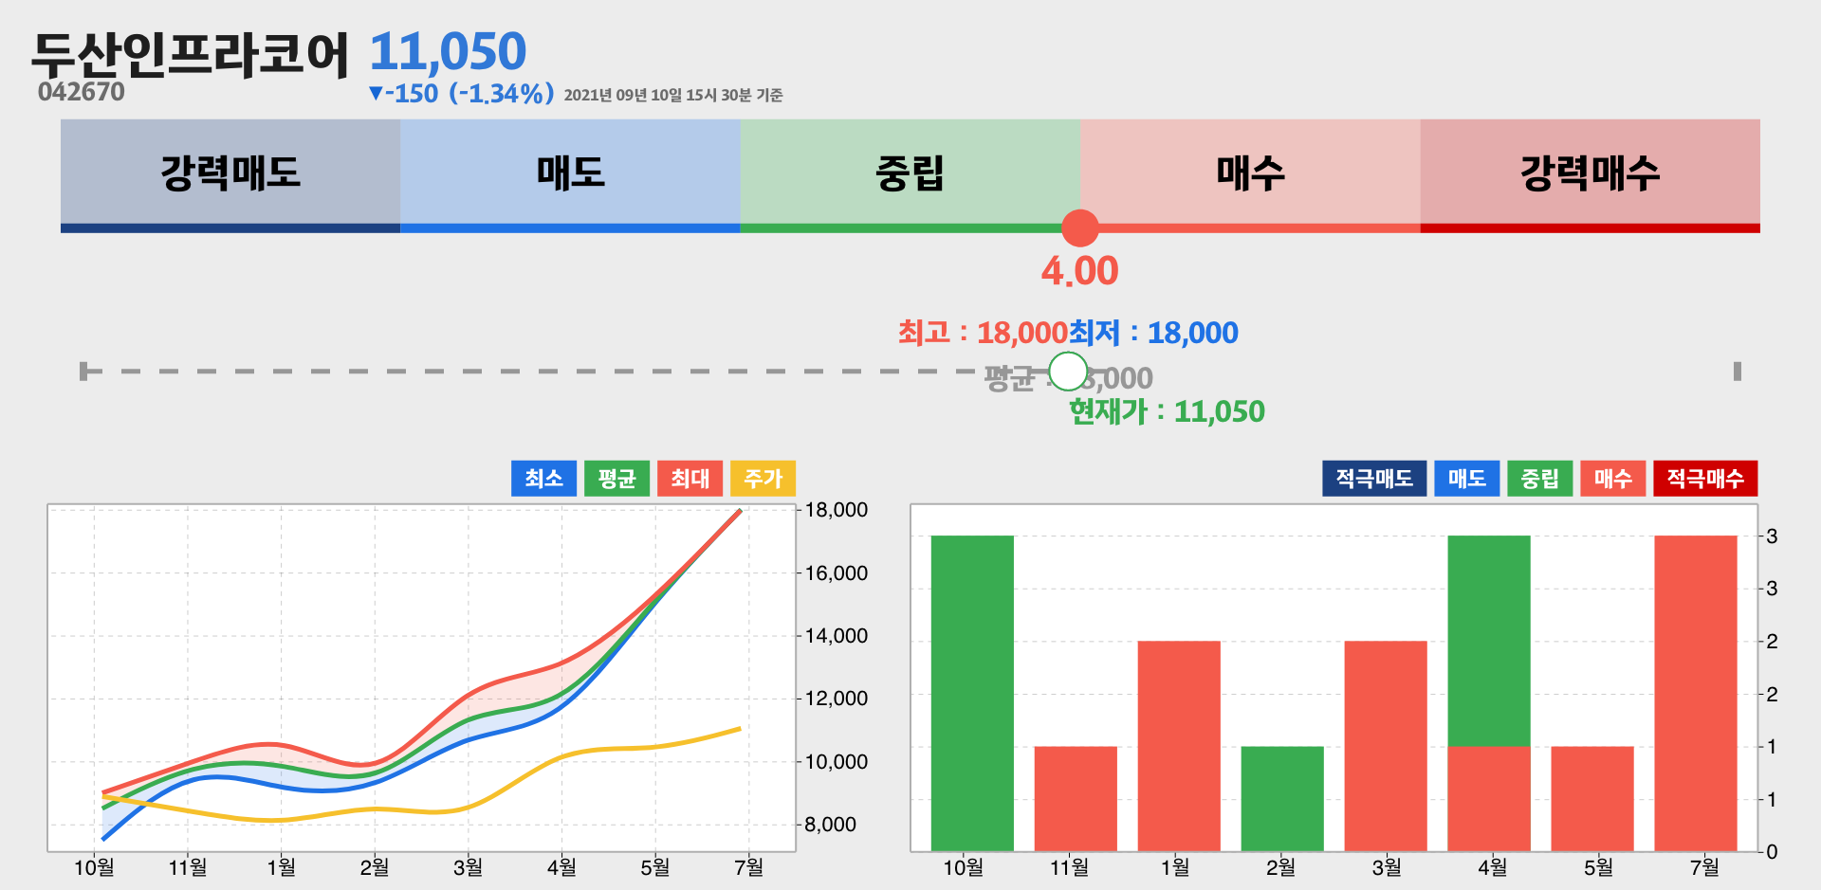Click the 11월 red bar in bar chart
Image resolution: width=1821 pixels, height=890 pixels.
tap(1076, 799)
